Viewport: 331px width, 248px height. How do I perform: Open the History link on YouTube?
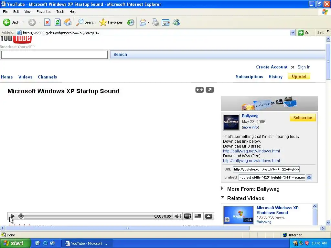(x=275, y=77)
